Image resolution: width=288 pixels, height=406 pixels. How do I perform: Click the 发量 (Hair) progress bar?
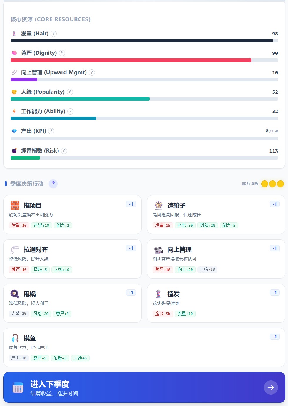point(144,41)
